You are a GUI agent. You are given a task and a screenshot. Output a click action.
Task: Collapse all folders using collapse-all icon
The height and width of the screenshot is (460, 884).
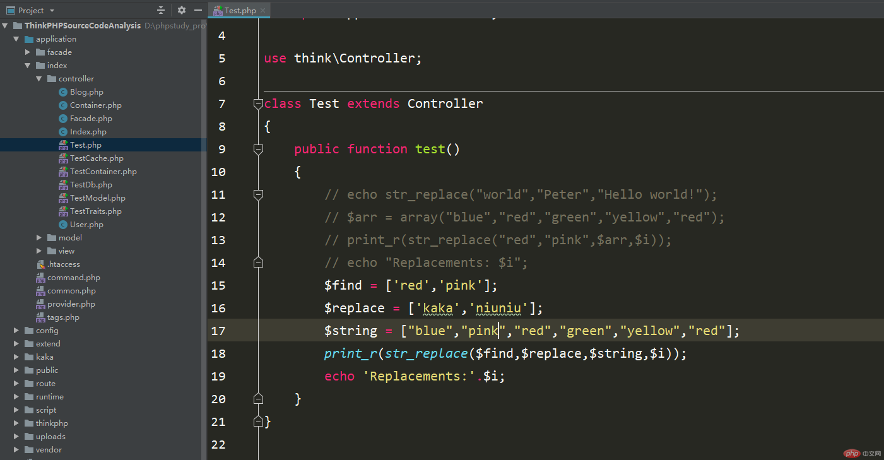click(x=161, y=10)
